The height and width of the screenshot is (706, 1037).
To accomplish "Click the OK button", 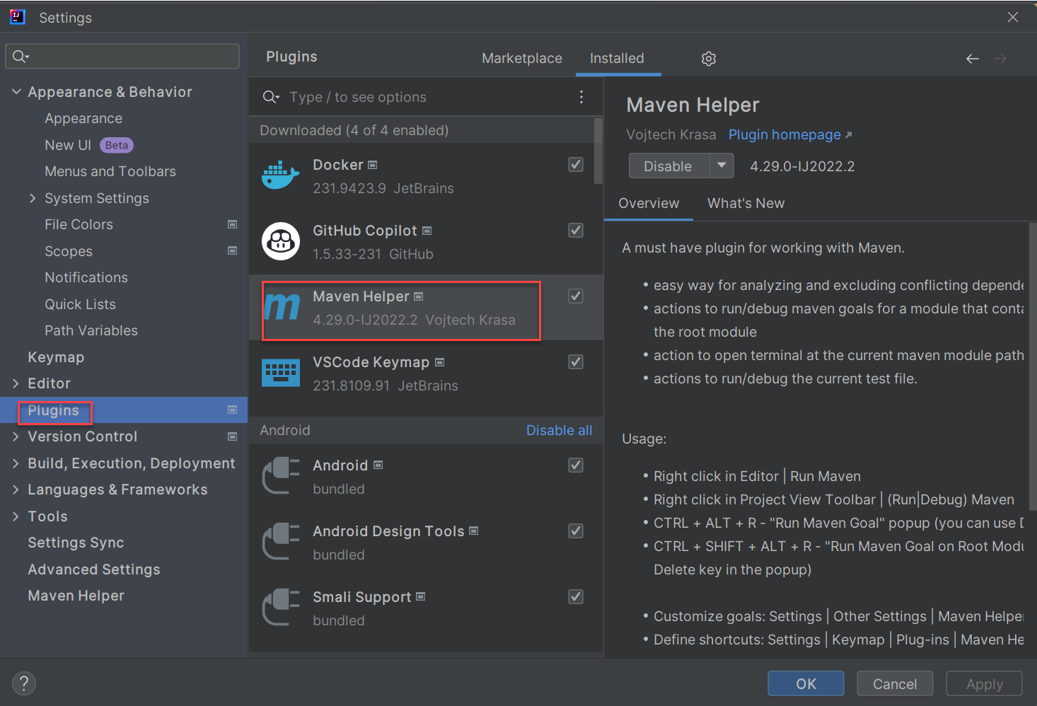I will pyautogui.click(x=806, y=683).
